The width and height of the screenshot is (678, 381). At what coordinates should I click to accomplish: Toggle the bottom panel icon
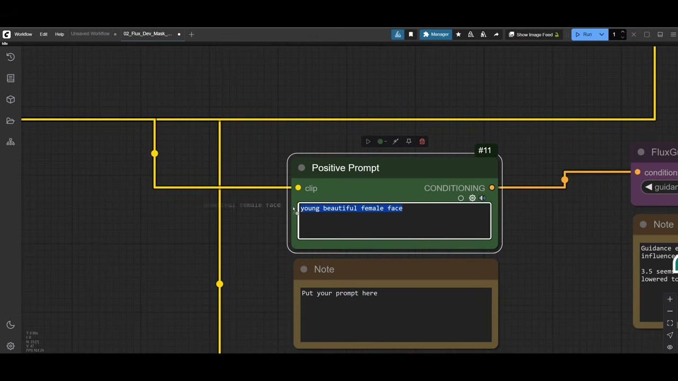[x=660, y=34]
